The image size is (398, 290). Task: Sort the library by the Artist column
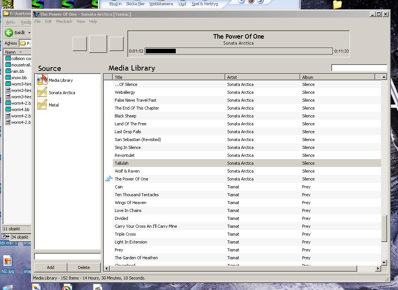coord(262,77)
